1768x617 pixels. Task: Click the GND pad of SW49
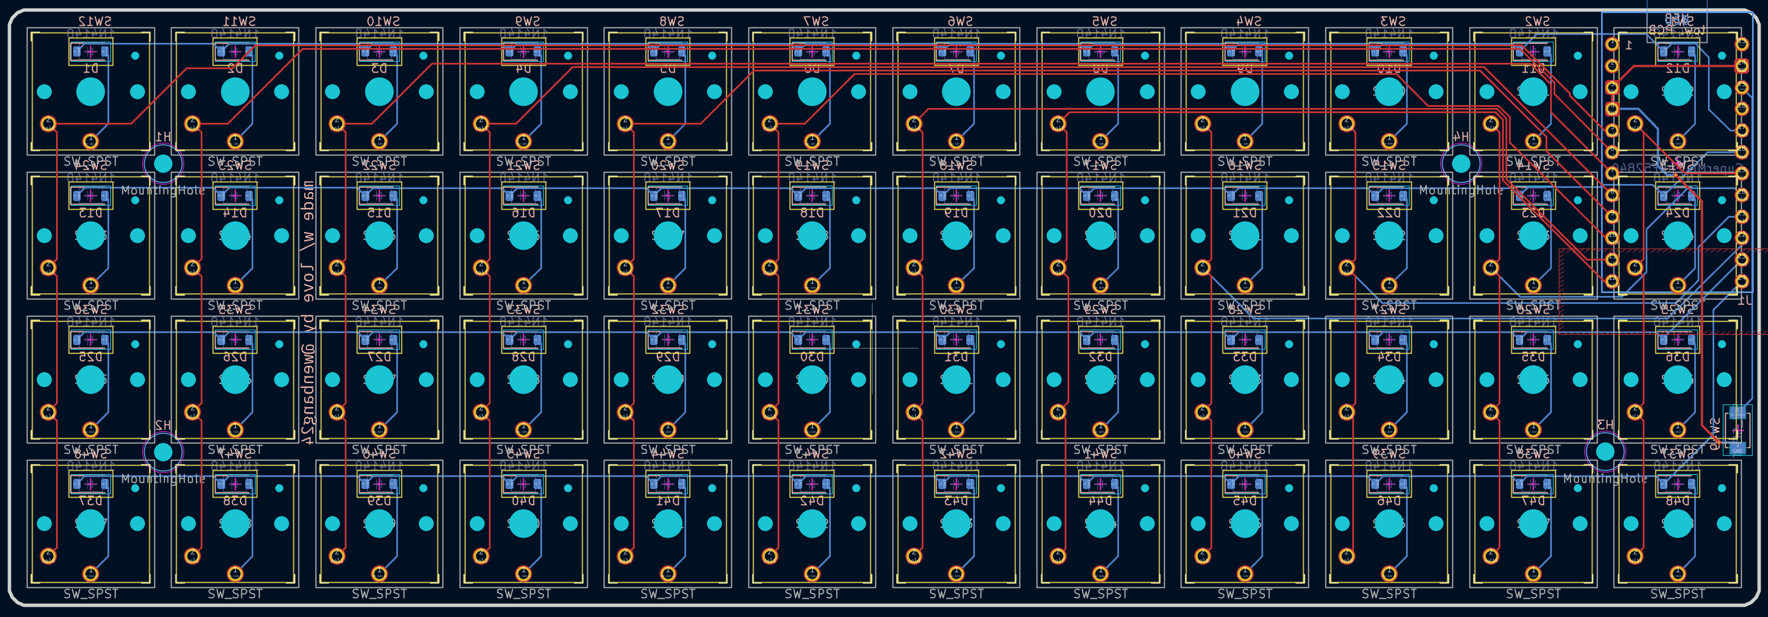point(1737,449)
